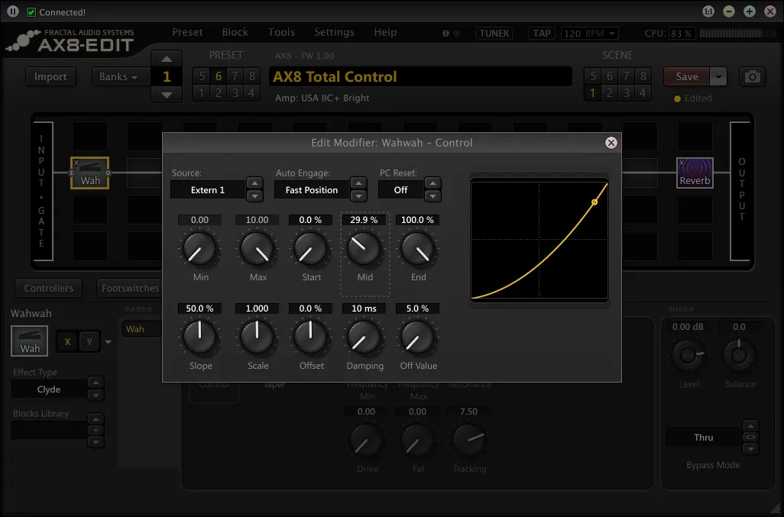784x517 pixels.
Task: Click the save-disk icon in title bar
Action: (709, 11)
